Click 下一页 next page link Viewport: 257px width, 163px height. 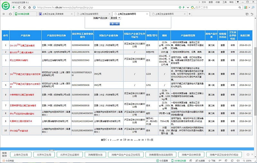coord(150,140)
